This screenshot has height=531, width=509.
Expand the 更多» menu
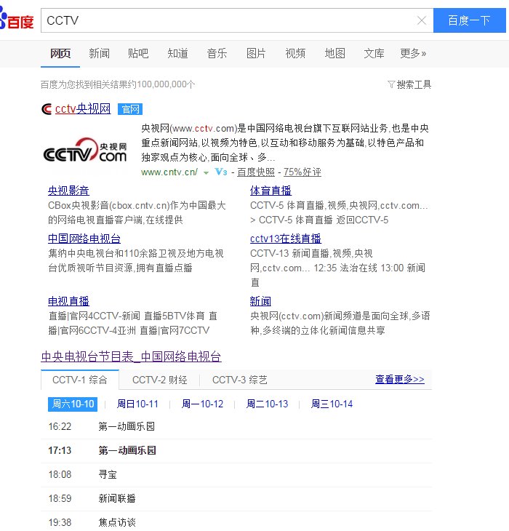413,54
